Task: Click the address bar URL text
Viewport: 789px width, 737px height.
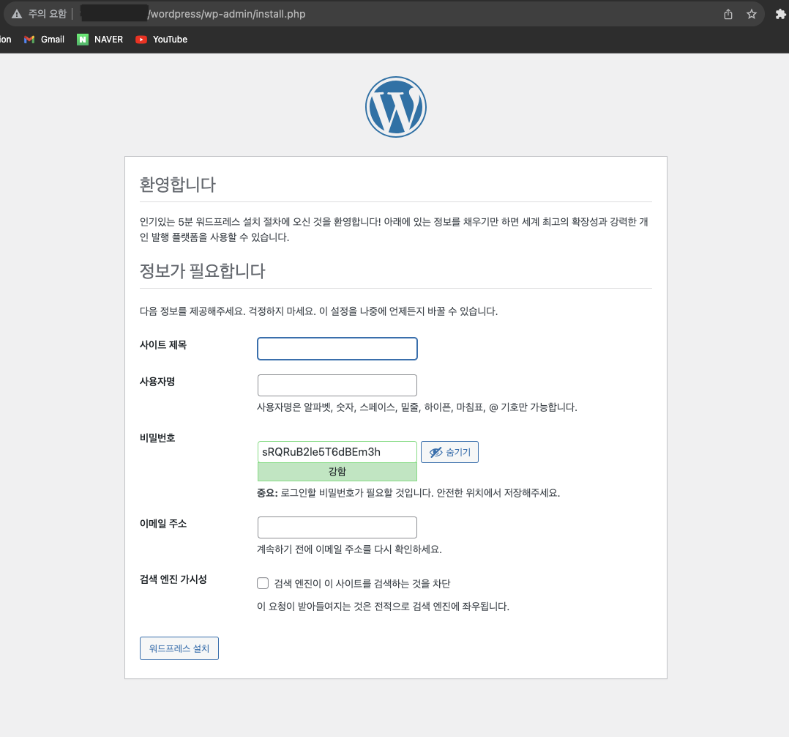Action: [x=226, y=14]
